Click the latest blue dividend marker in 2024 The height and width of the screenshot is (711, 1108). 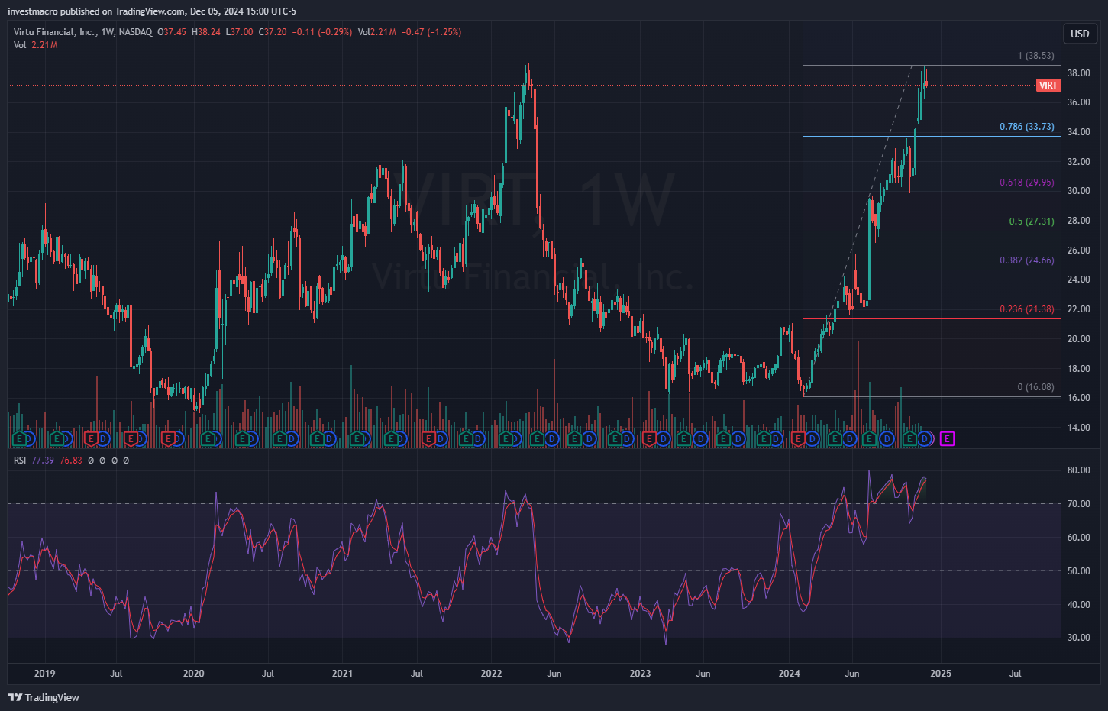coord(925,438)
